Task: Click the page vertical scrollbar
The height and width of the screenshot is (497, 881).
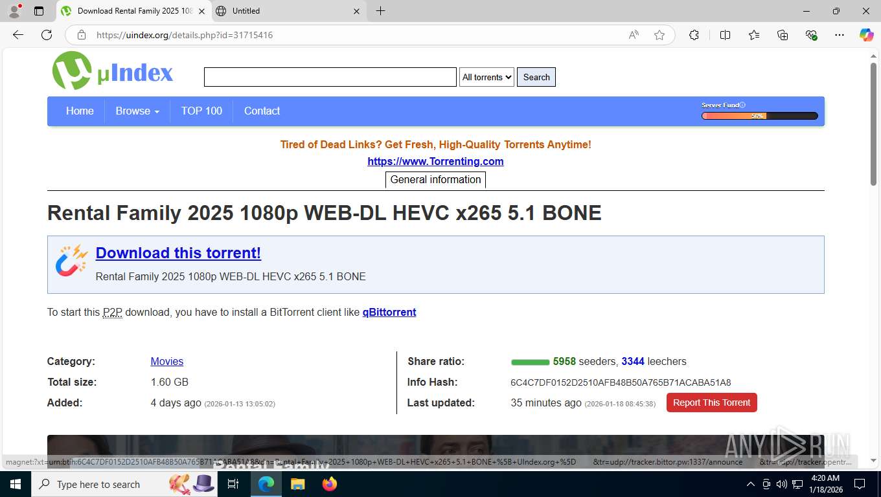Action: [x=873, y=124]
